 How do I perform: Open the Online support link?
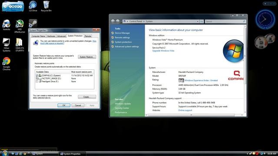click(185, 110)
